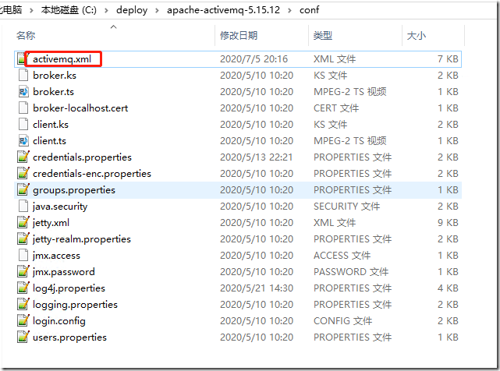Click the users.properties file icon

(x=23, y=337)
